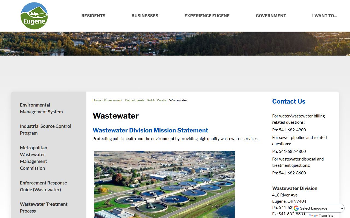Open the Businesses menu

click(145, 16)
